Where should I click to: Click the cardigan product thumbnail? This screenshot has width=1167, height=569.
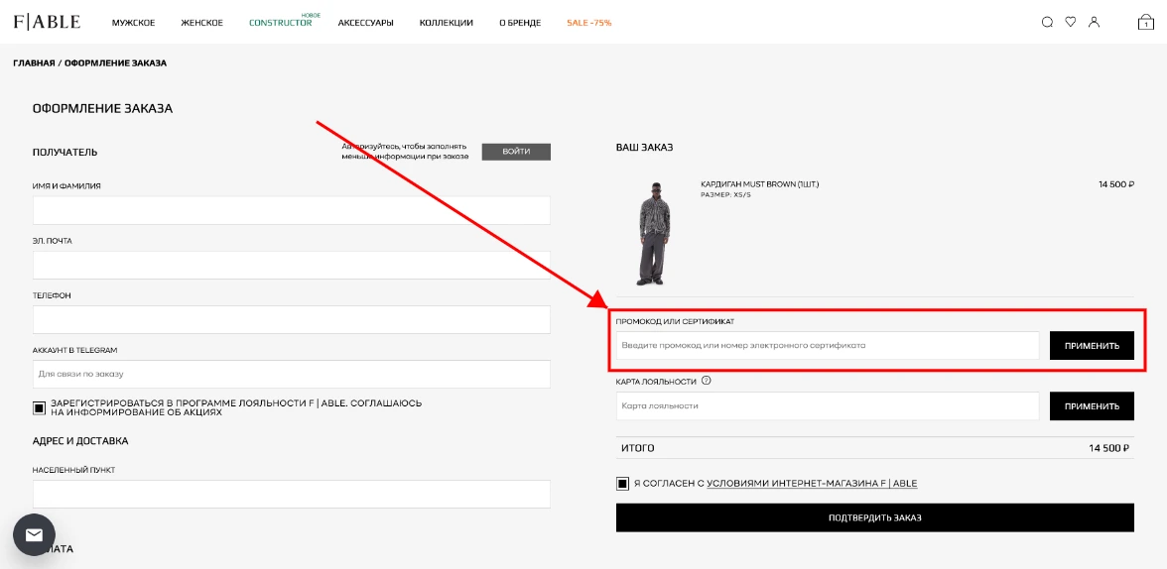[652, 234]
